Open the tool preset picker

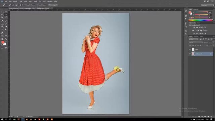[x=4, y=5]
